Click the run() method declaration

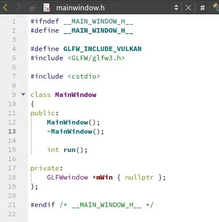coord(75,150)
